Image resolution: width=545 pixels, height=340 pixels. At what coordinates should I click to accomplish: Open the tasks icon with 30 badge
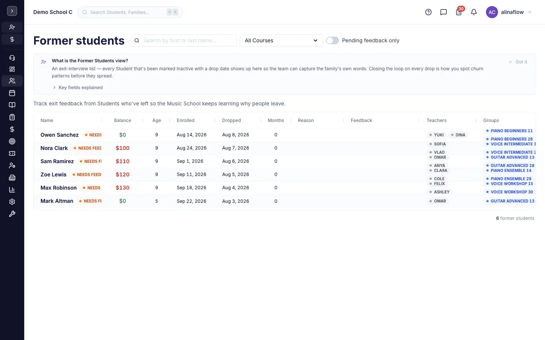459,12
